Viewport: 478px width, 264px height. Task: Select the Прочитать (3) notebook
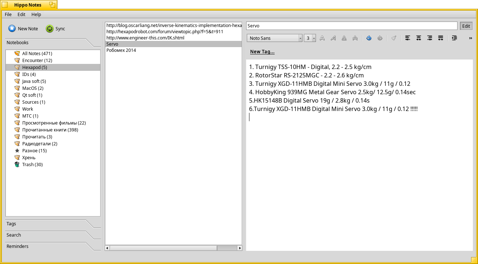point(53,137)
